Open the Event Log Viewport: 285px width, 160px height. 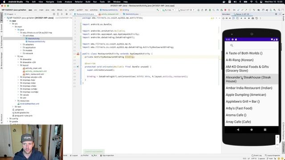point(256,156)
